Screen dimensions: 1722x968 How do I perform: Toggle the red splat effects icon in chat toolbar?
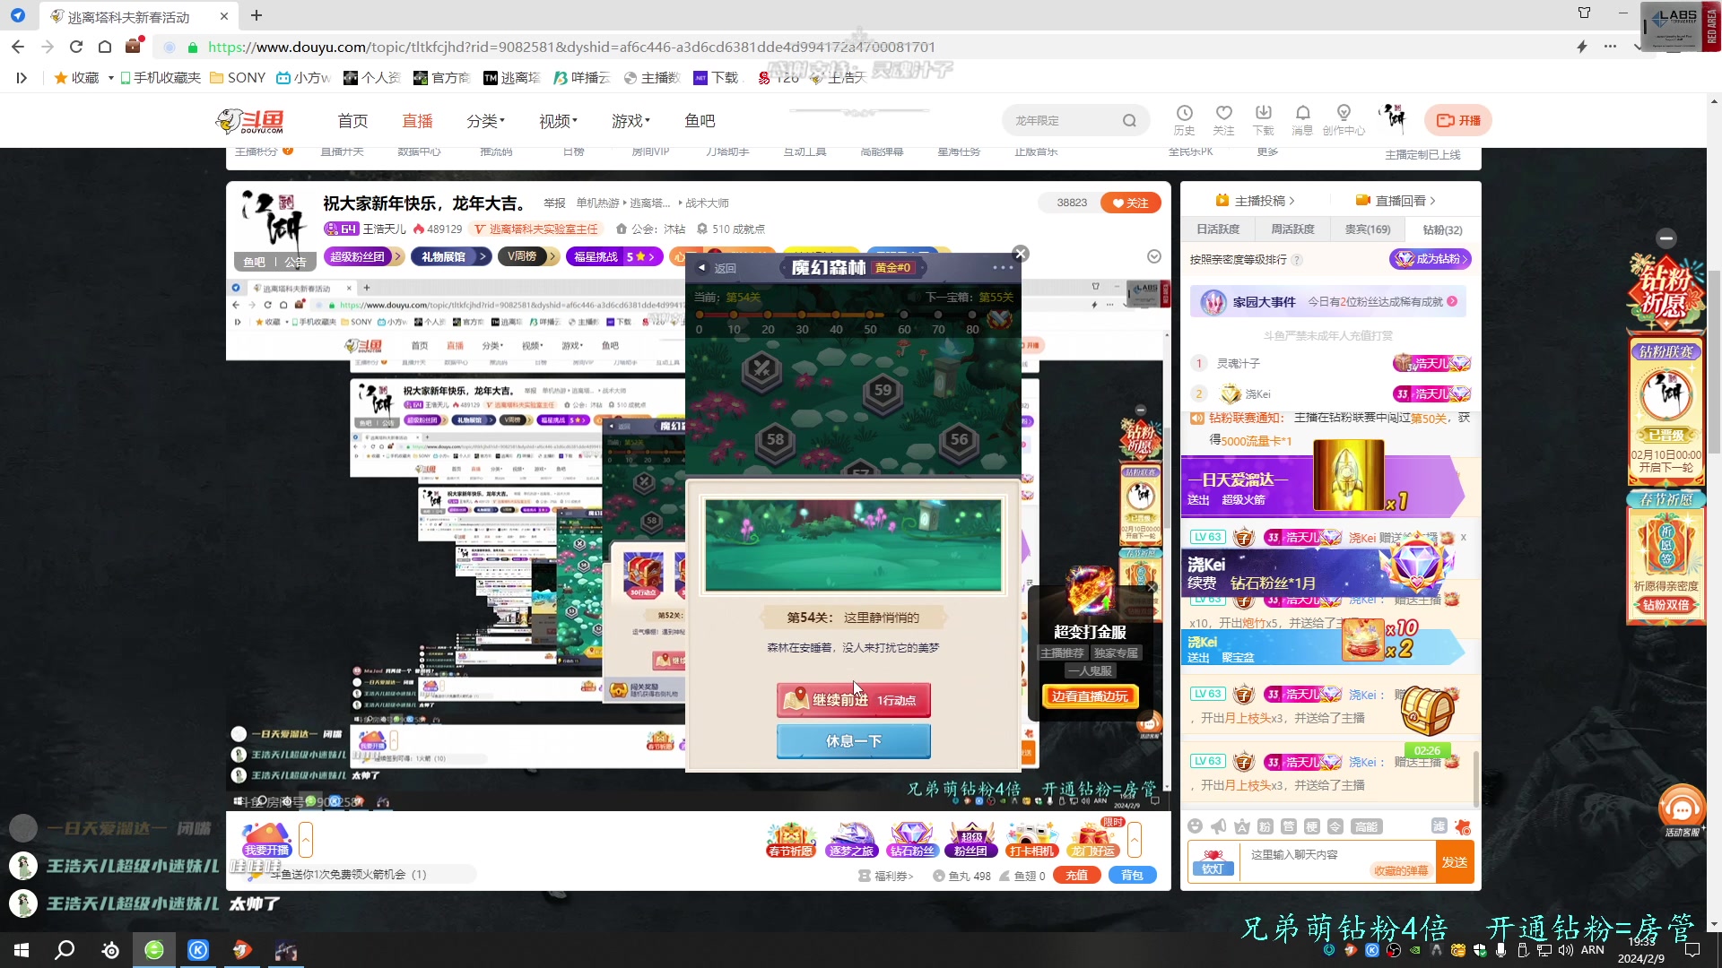click(x=1463, y=826)
